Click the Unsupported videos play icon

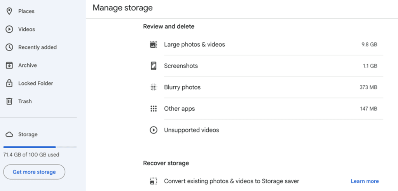tap(154, 130)
